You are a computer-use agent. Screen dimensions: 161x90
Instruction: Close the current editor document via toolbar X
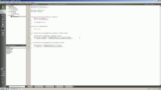[x=160, y=4]
